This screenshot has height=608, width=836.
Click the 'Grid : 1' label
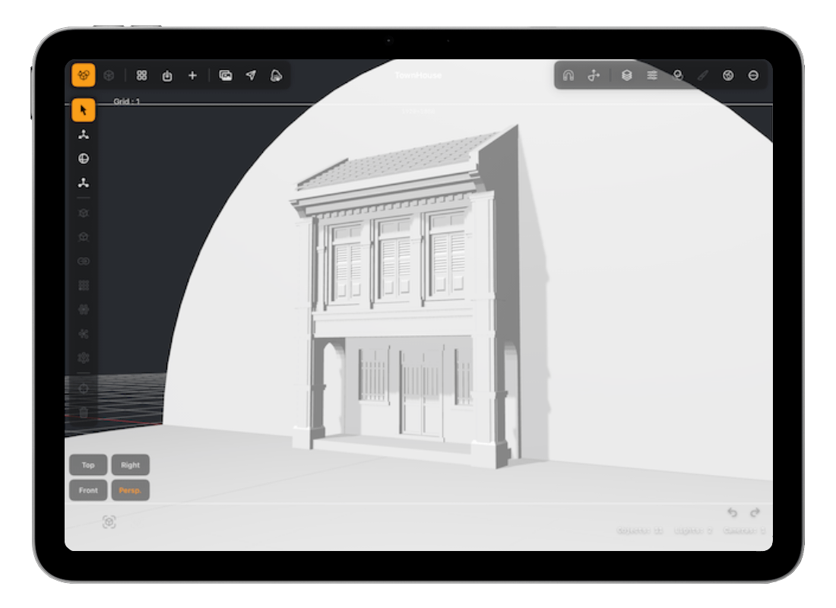tap(126, 101)
